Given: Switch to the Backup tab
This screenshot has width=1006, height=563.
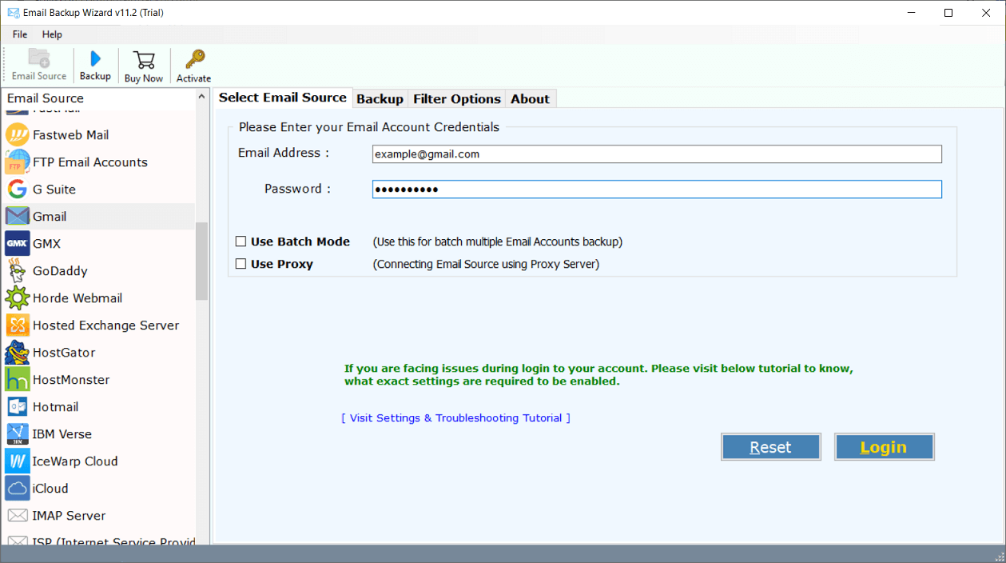Looking at the screenshot, I should [380, 99].
